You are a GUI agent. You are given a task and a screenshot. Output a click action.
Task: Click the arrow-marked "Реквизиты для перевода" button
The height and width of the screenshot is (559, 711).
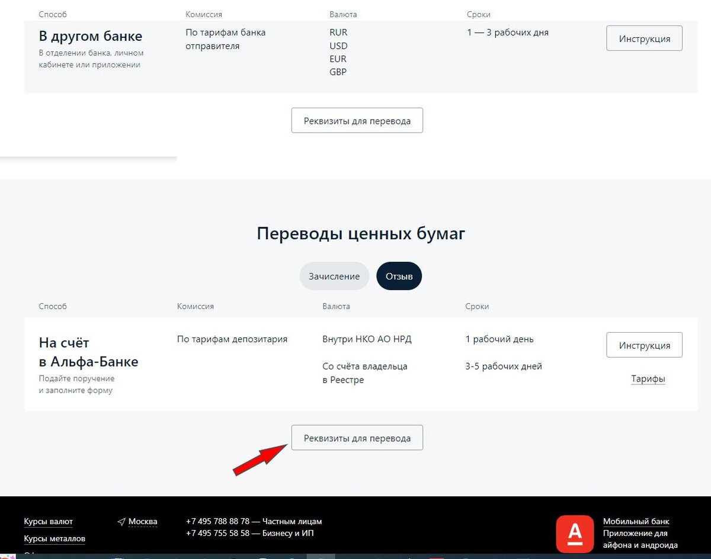pos(357,438)
